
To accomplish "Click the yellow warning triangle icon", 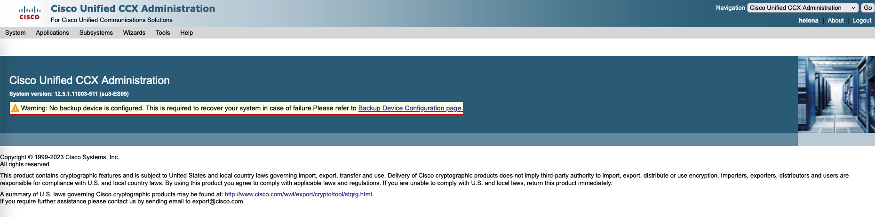I will pos(15,108).
